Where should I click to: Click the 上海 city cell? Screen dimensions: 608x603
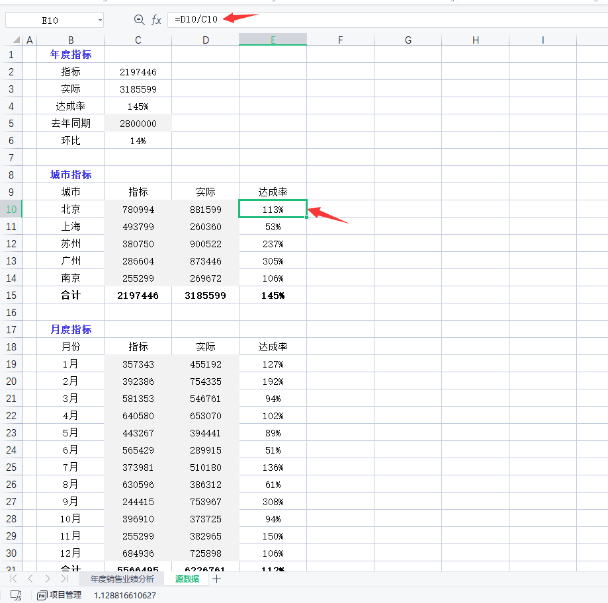pos(71,226)
